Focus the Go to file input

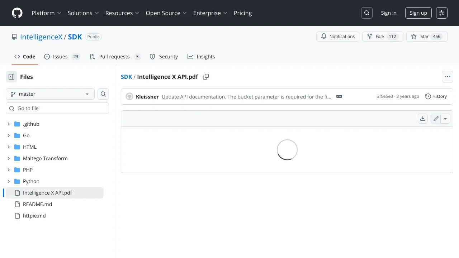(57, 108)
